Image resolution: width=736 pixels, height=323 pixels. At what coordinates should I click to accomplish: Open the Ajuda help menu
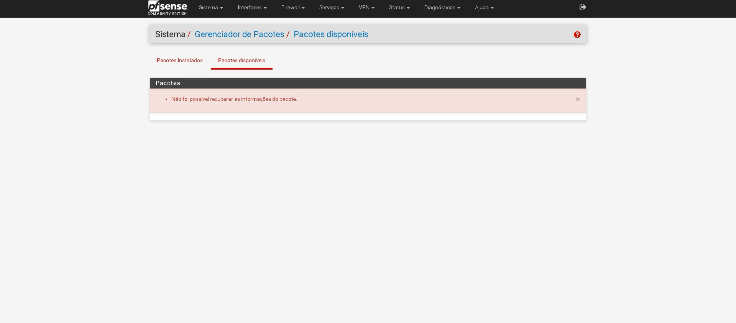(484, 8)
